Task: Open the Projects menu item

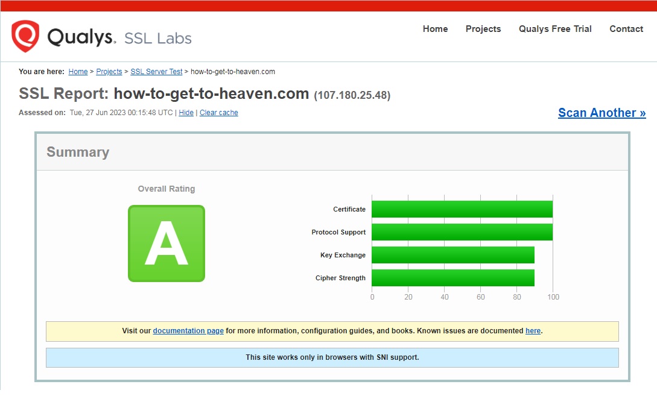Action: click(x=483, y=28)
